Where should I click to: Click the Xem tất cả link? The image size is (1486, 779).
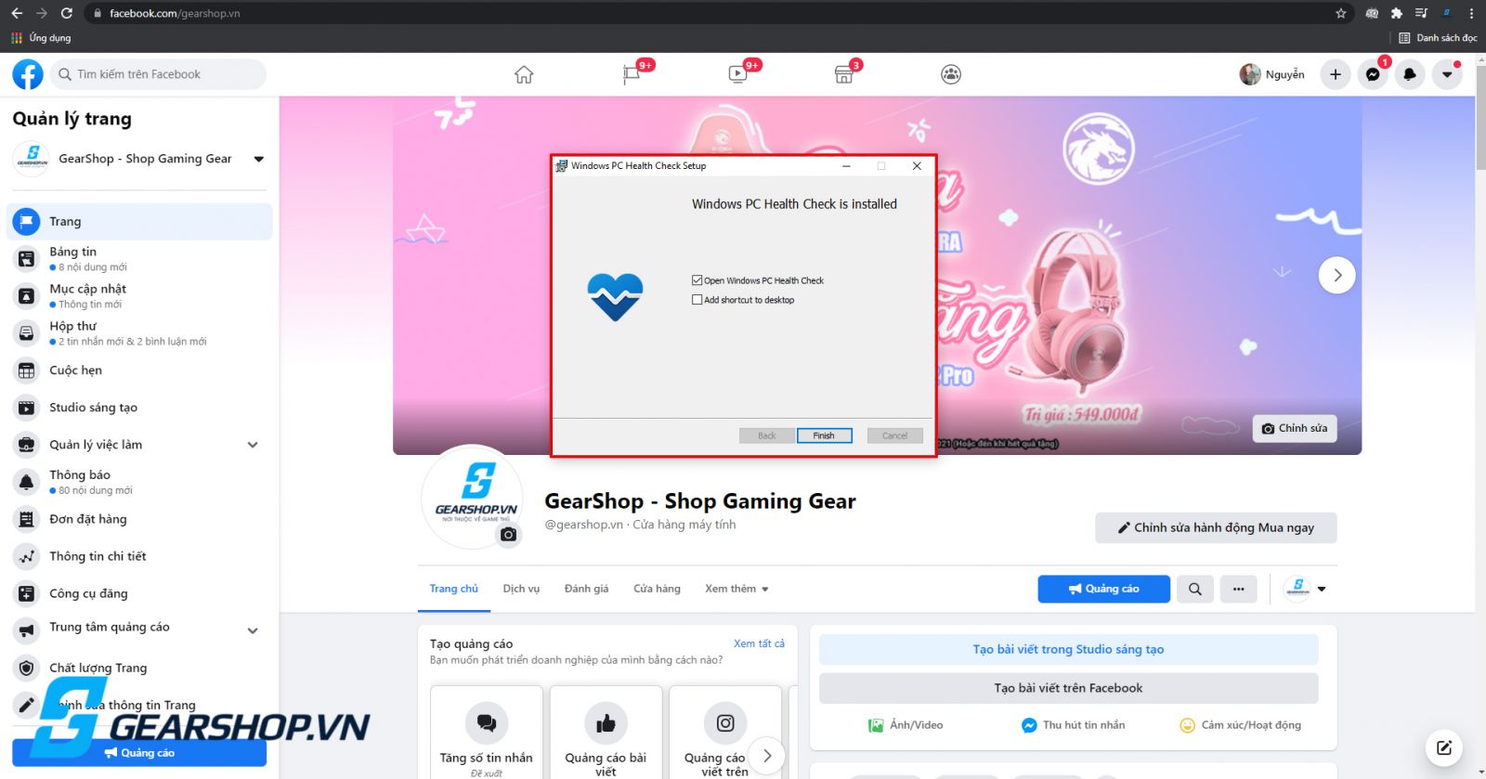click(759, 643)
